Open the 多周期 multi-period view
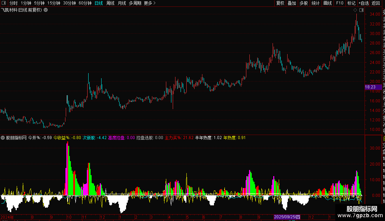This screenshot has width=385, height=221. [135, 3]
